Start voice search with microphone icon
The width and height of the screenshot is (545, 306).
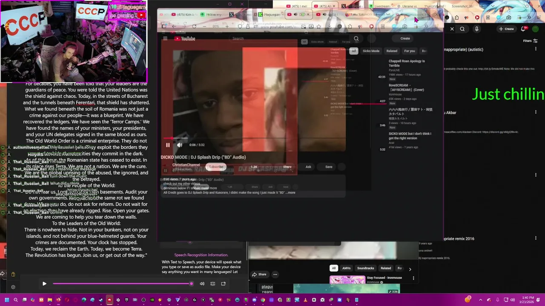tap(476, 29)
